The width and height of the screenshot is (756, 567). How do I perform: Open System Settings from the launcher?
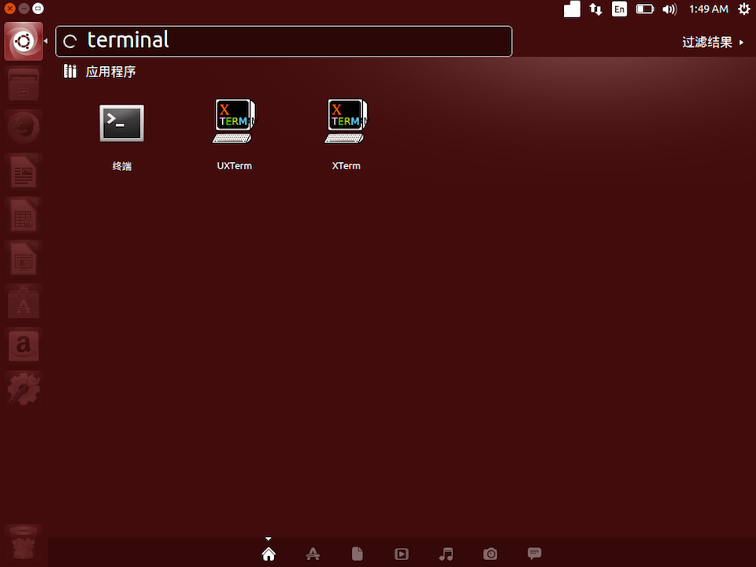click(x=23, y=388)
